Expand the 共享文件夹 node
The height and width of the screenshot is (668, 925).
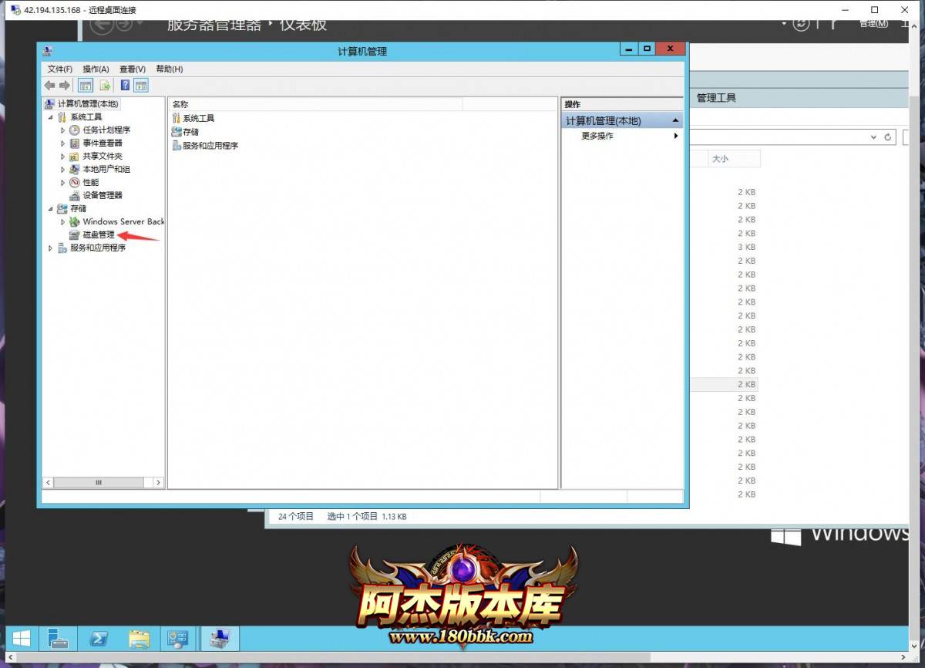(63, 156)
